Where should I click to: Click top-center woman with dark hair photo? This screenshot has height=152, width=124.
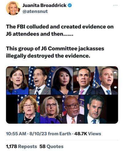tap(62, 81)
